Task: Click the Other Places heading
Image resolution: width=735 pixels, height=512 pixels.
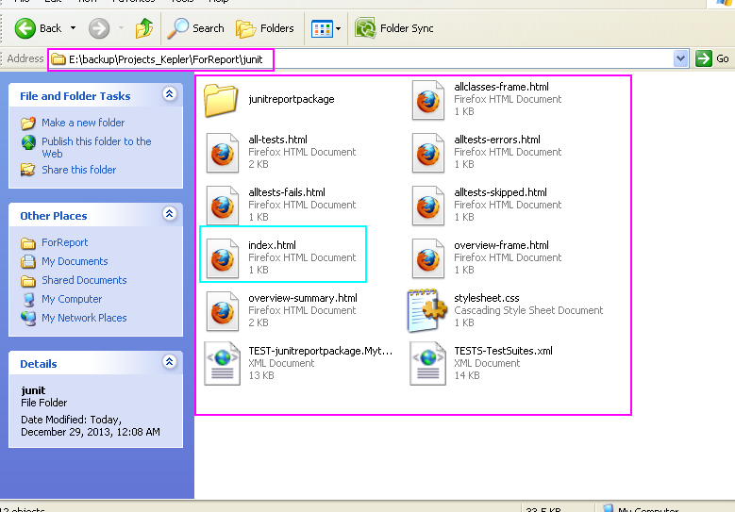Action: coord(54,216)
